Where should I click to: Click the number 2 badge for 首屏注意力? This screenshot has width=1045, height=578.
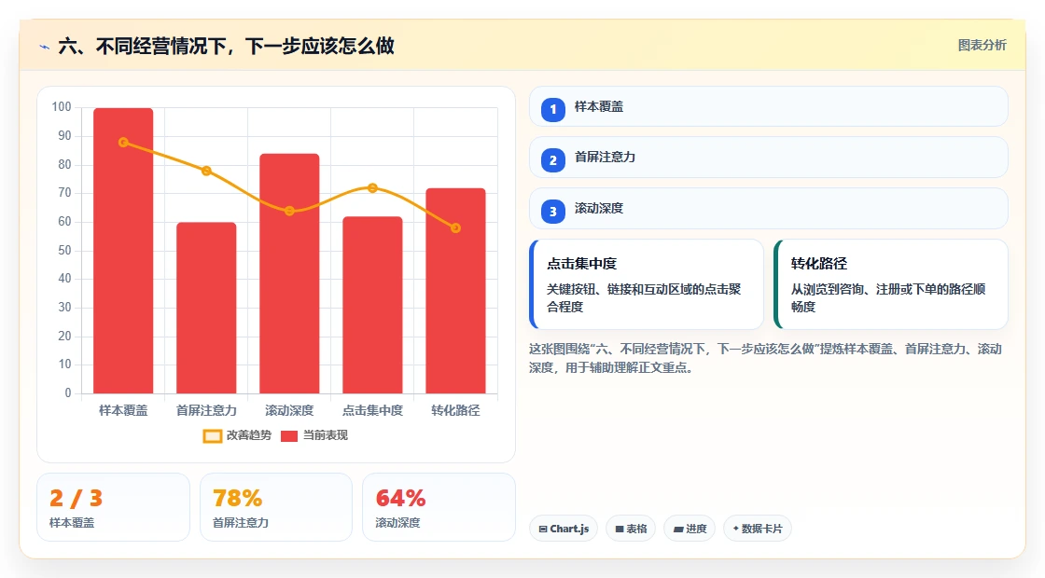pos(553,159)
